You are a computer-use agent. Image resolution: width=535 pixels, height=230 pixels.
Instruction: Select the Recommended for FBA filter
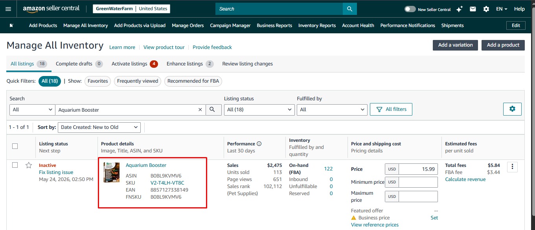click(x=193, y=81)
